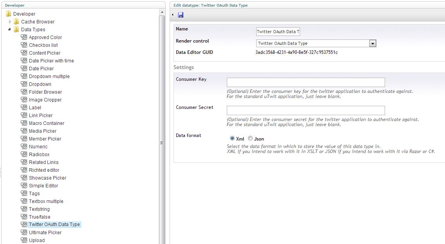Select the Json data format radio button
Image resolution: width=445 pixels, height=244 pixels.
tap(250, 138)
